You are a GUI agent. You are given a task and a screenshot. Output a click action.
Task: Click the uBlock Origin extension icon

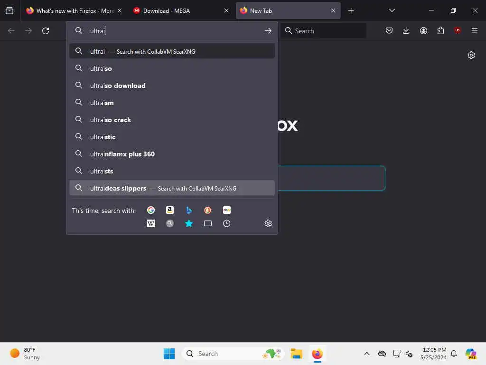(x=457, y=30)
